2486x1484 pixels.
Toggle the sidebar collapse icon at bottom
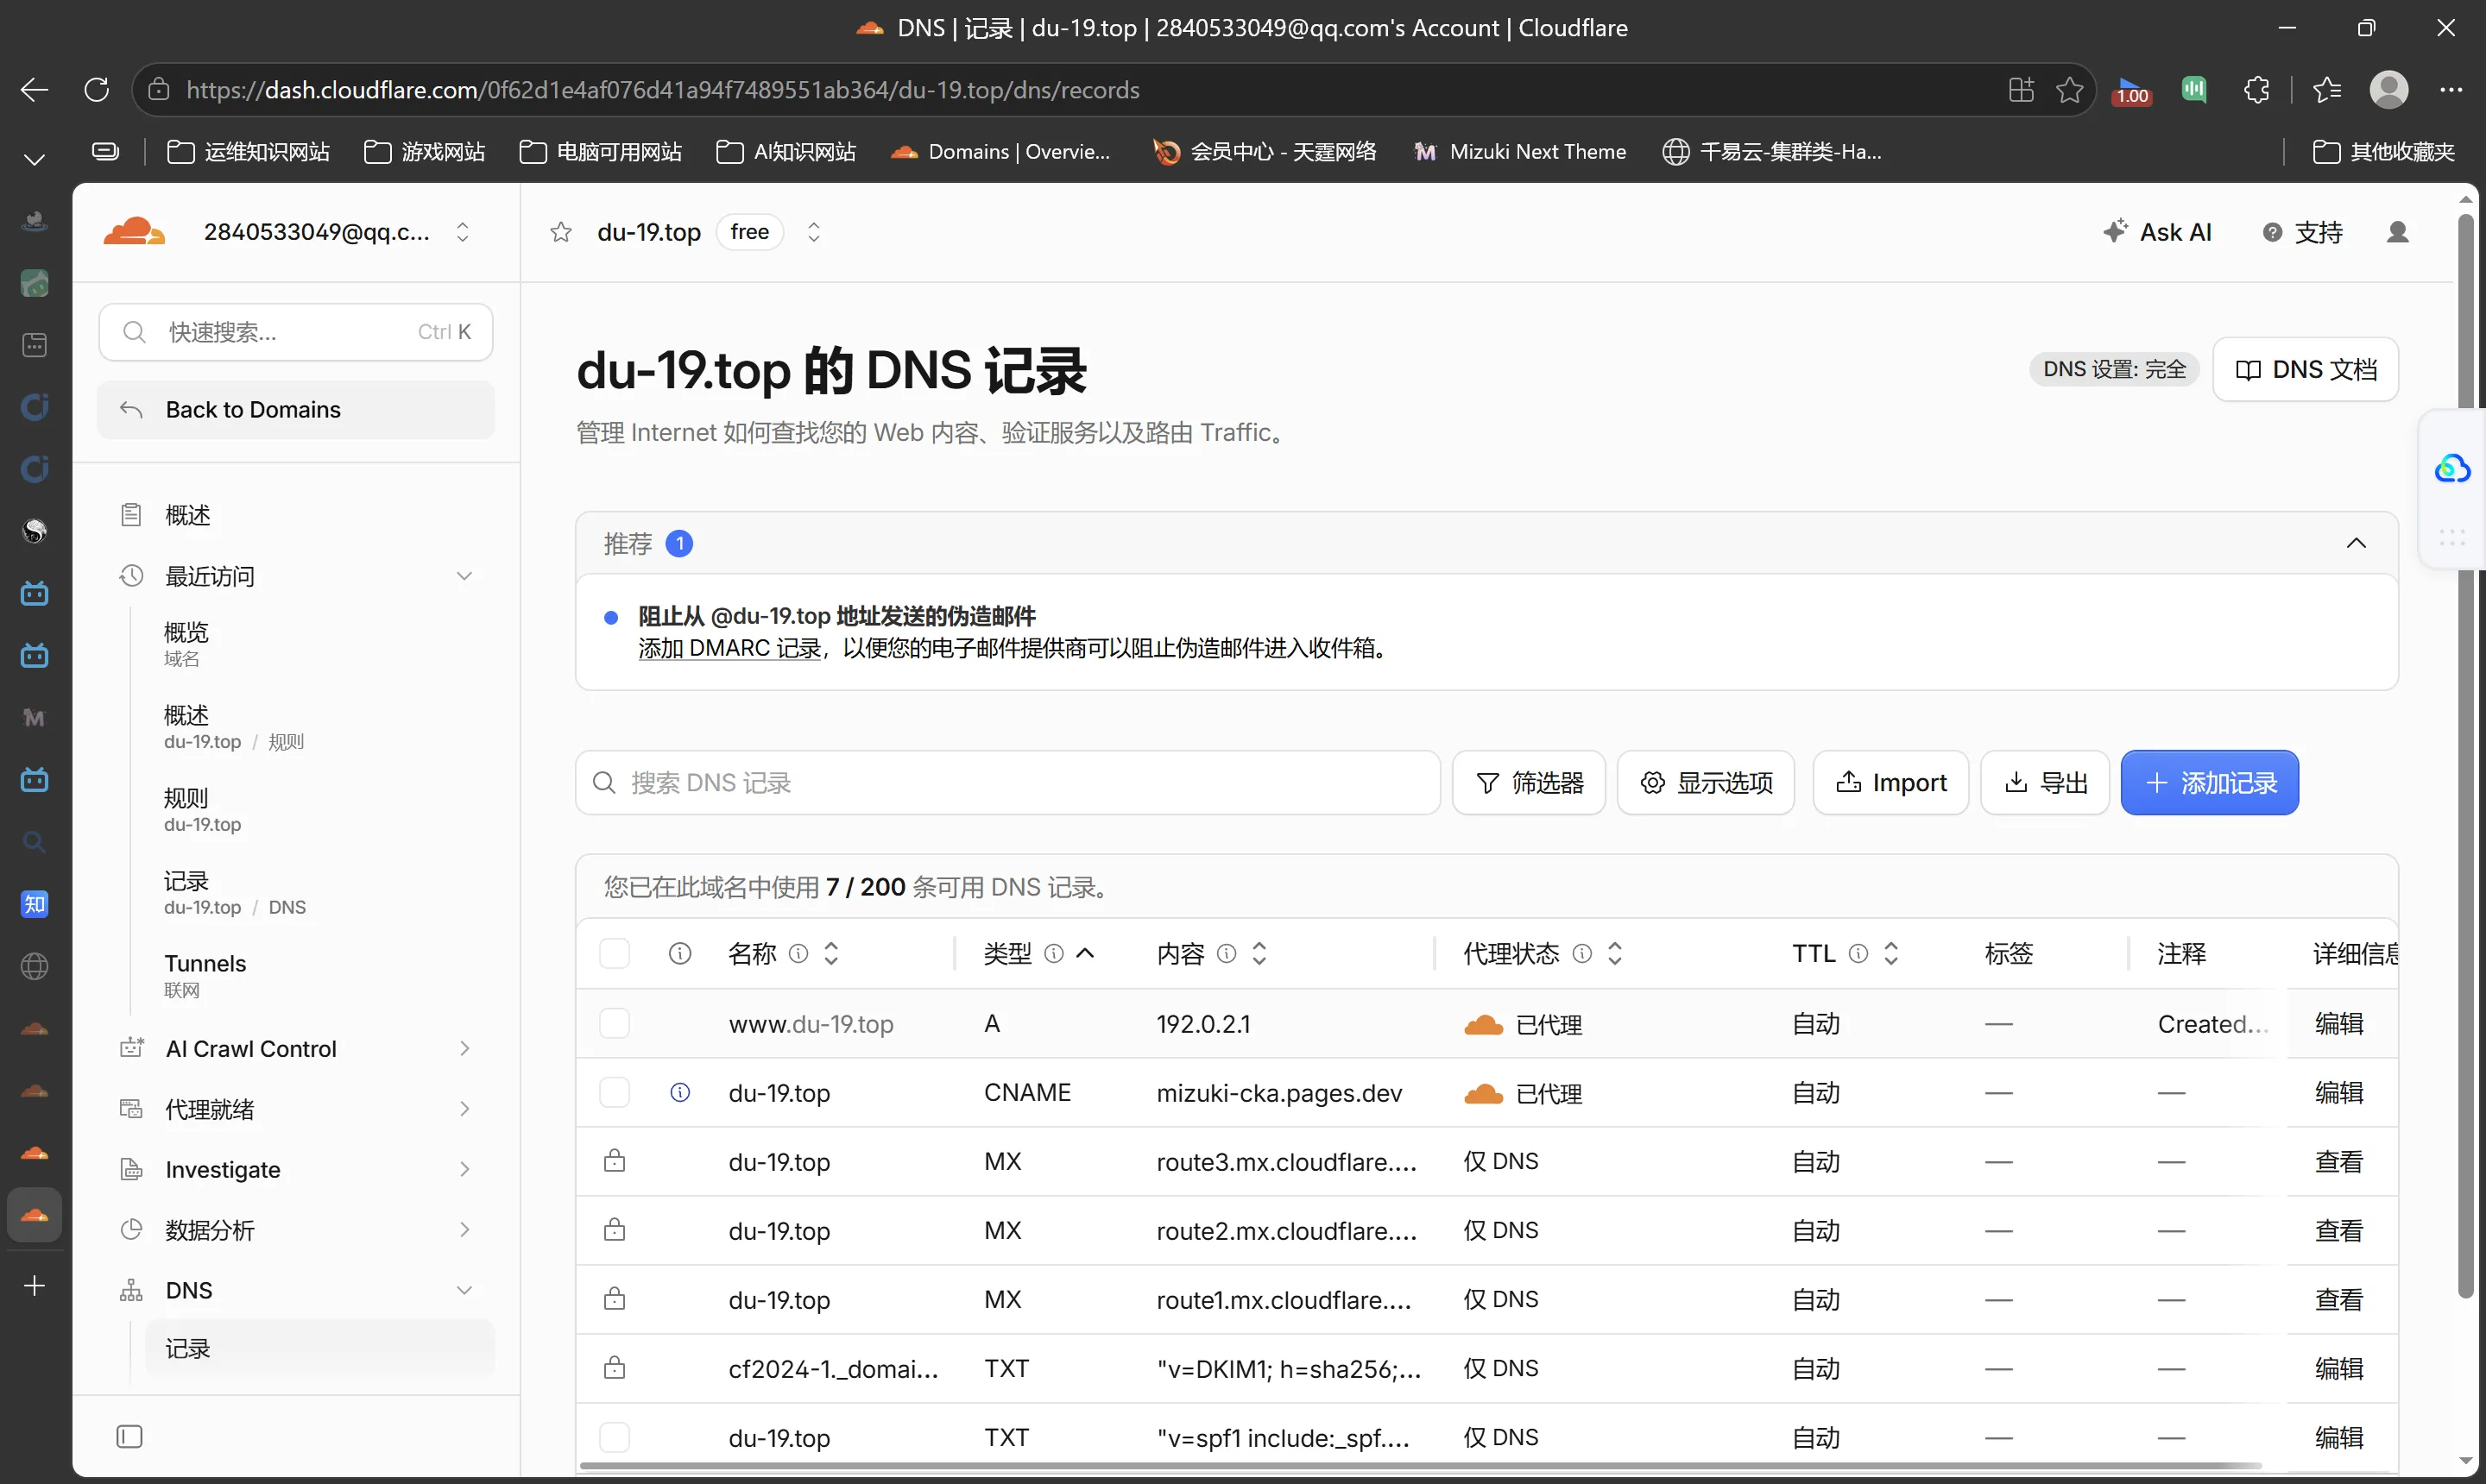point(129,1436)
